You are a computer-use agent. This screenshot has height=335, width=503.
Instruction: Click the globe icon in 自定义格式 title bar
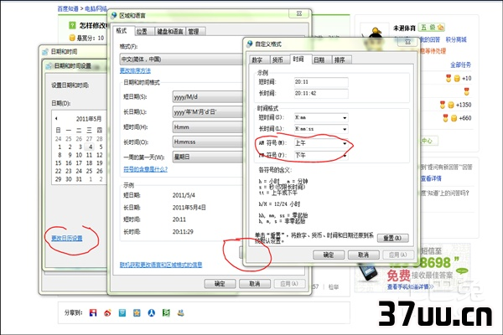coord(249,44)
